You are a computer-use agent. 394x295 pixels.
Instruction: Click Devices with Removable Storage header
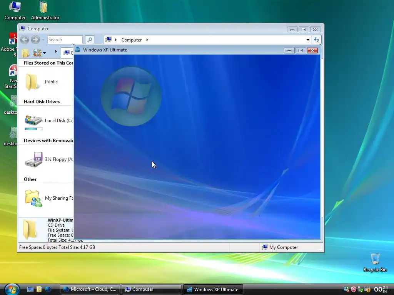pyautogui.click(x=48, y=141)
